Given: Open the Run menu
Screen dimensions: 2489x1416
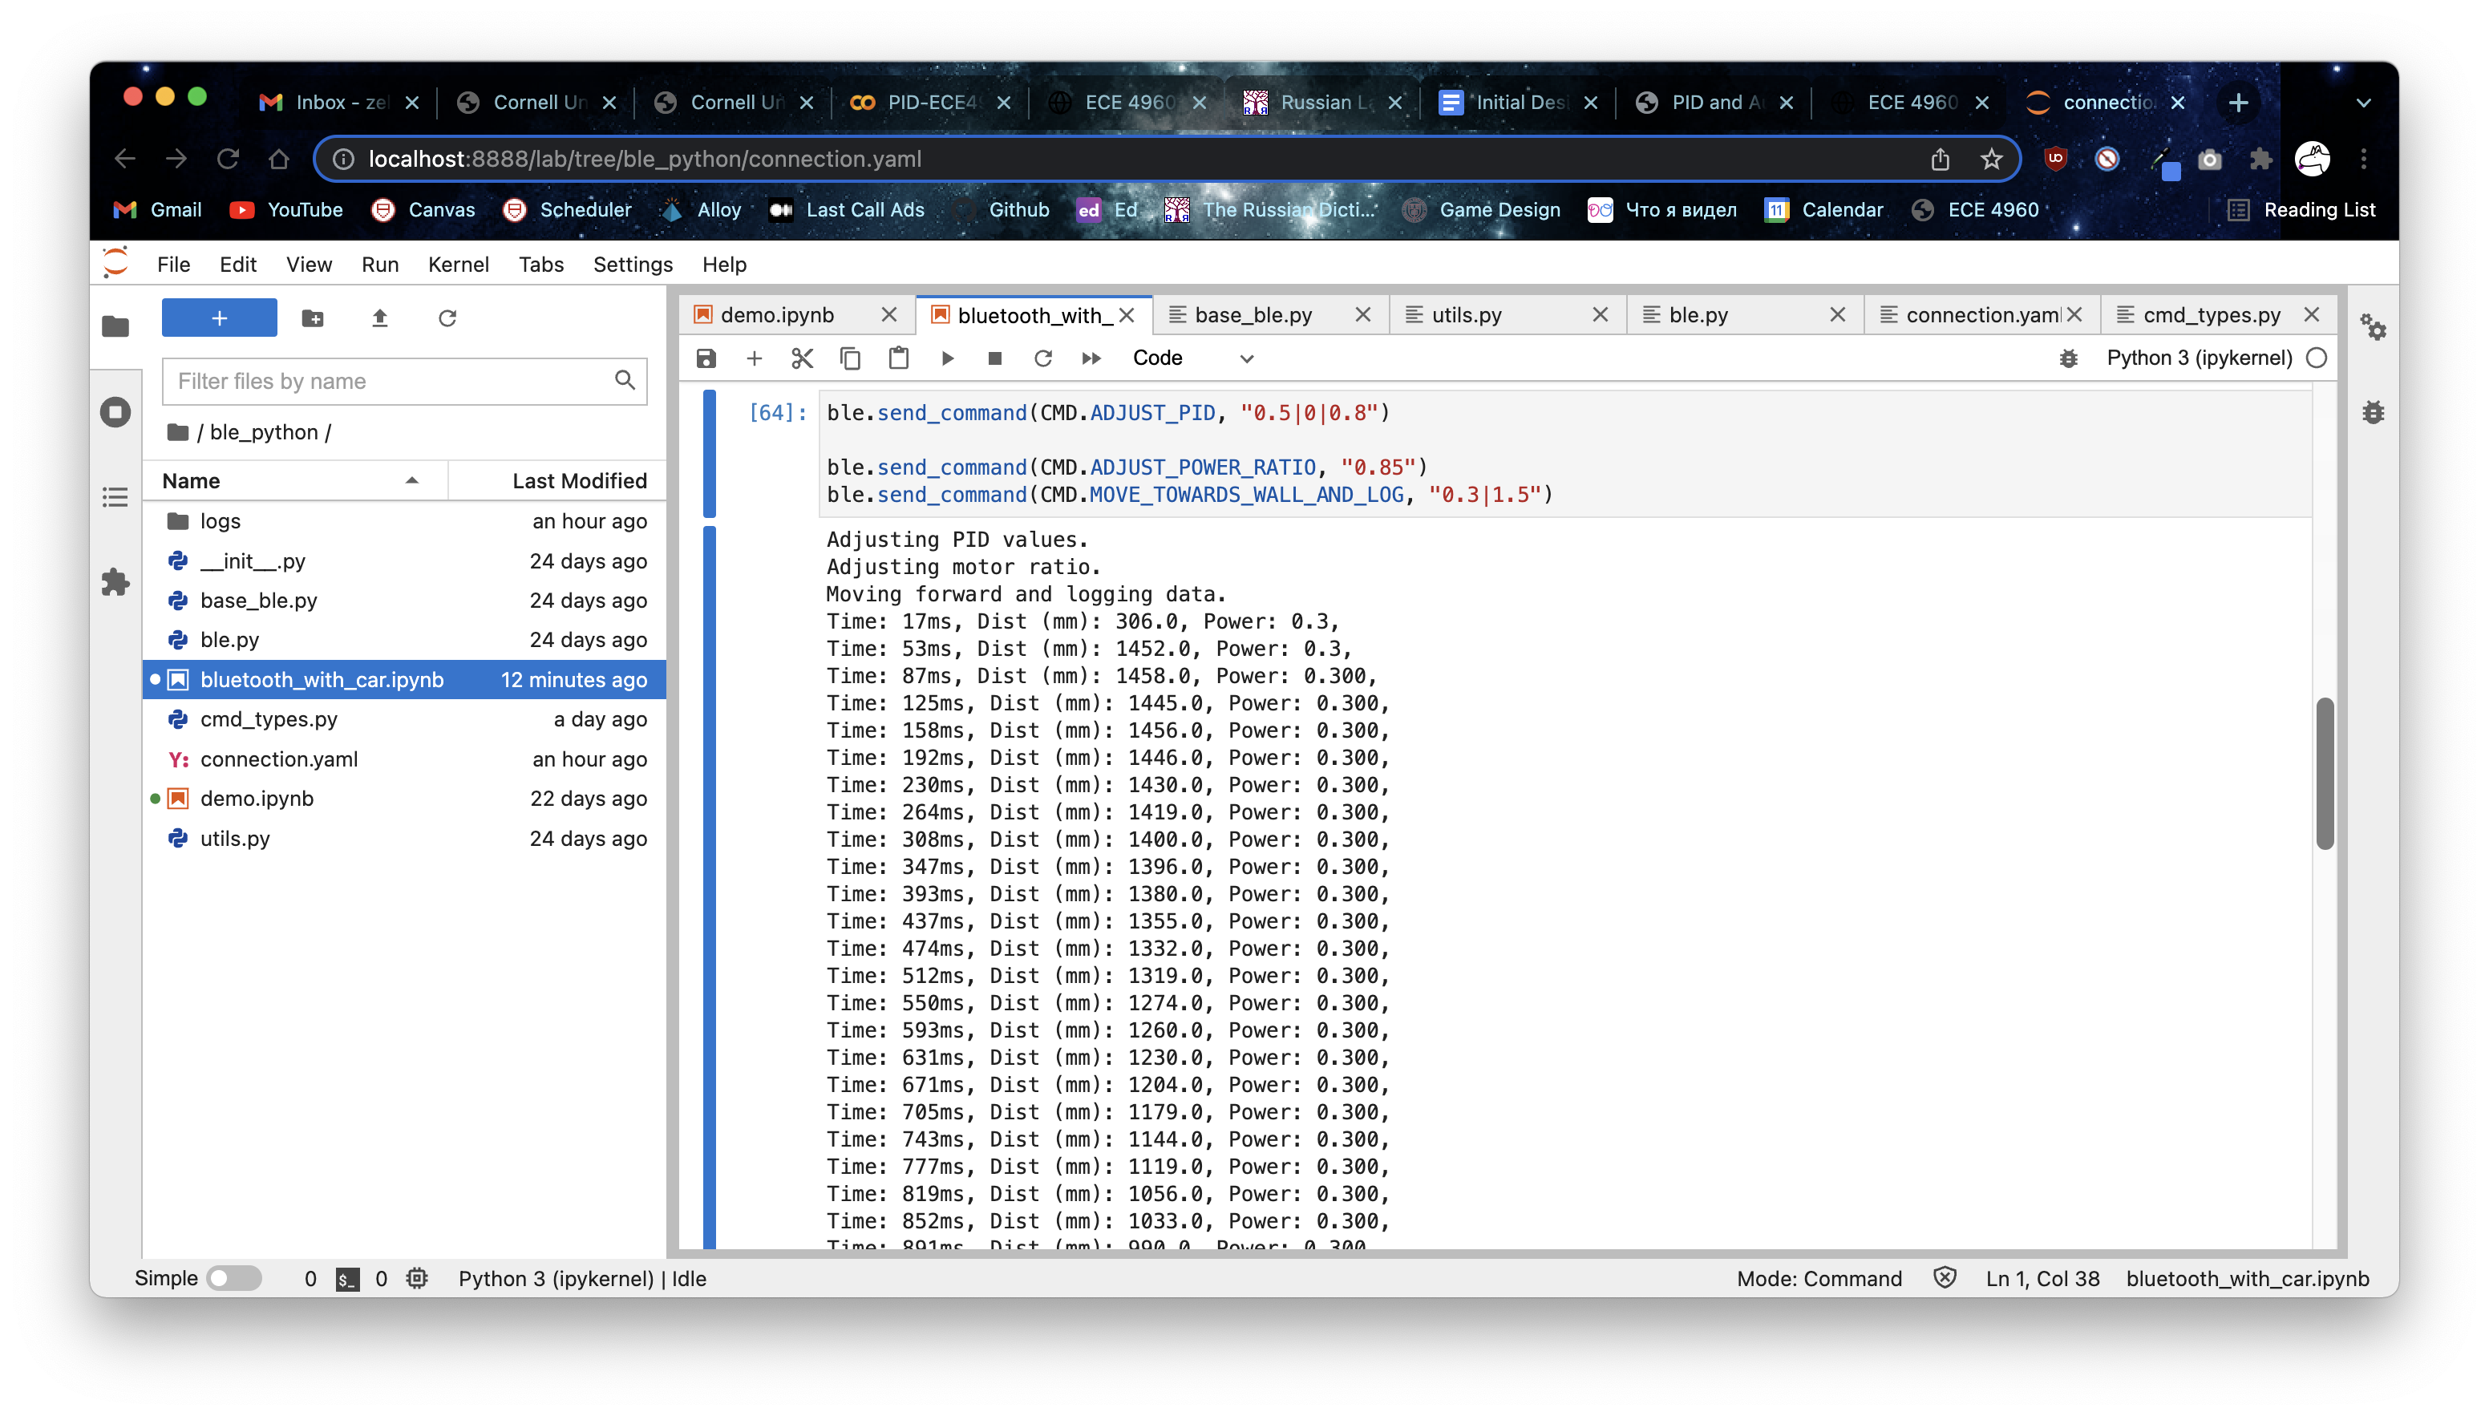Looking at the screenshot, I should point(379,264).
